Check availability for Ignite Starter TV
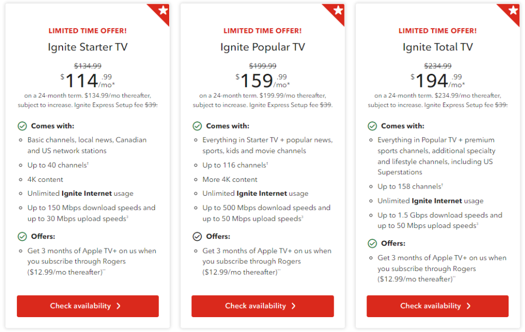The image size is (525, 332). click(88, 306)
